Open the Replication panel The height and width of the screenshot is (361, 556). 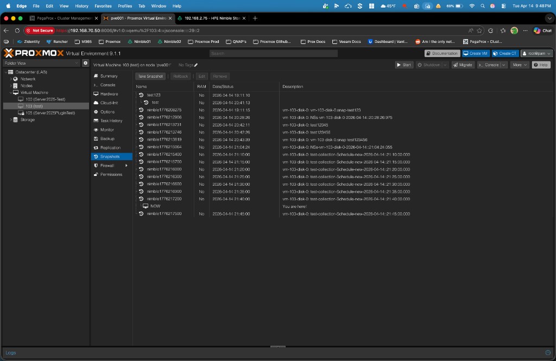pyautogui.click(x=110, y=147)
